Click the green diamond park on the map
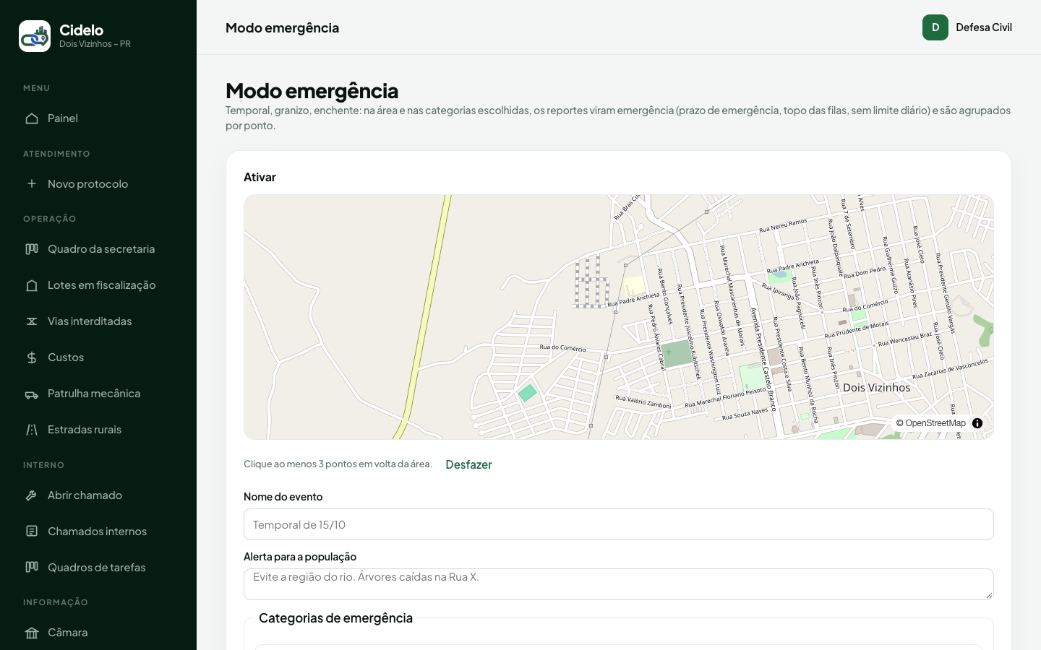1041x650 pixels. click(x=527, y=393)
